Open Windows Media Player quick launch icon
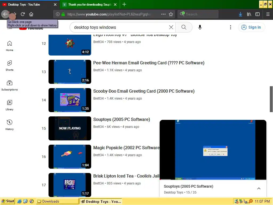Image resolution: width=273 pixels, height=205 pixels. coord(31,201)
